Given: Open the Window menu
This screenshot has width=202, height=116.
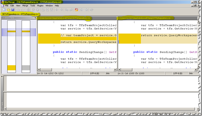Looking at the screenshot, I should point(49,6).
